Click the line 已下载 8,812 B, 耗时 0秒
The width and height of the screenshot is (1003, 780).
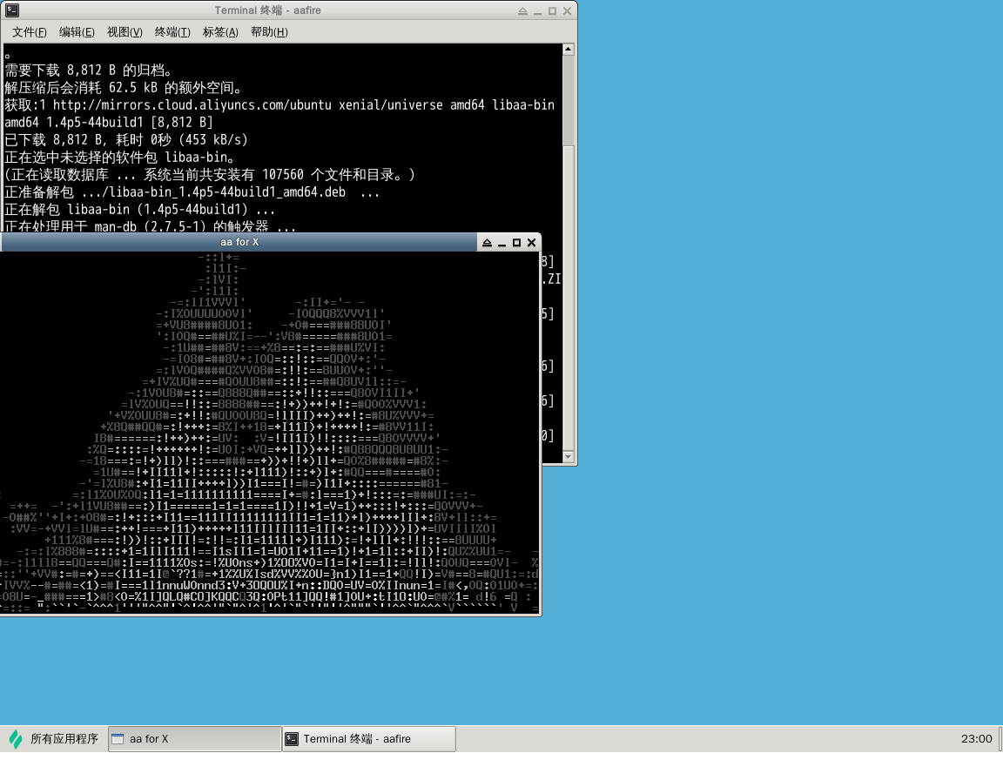pos(126,139)
